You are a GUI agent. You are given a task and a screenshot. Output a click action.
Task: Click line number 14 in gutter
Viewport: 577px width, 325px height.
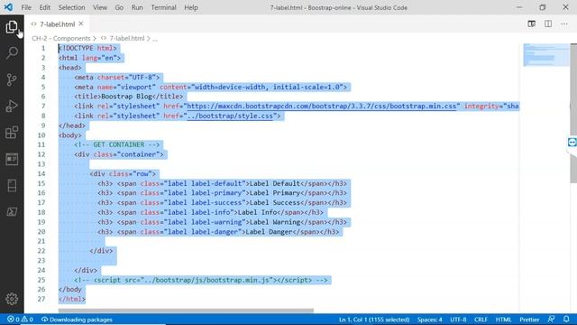point(41,173)
